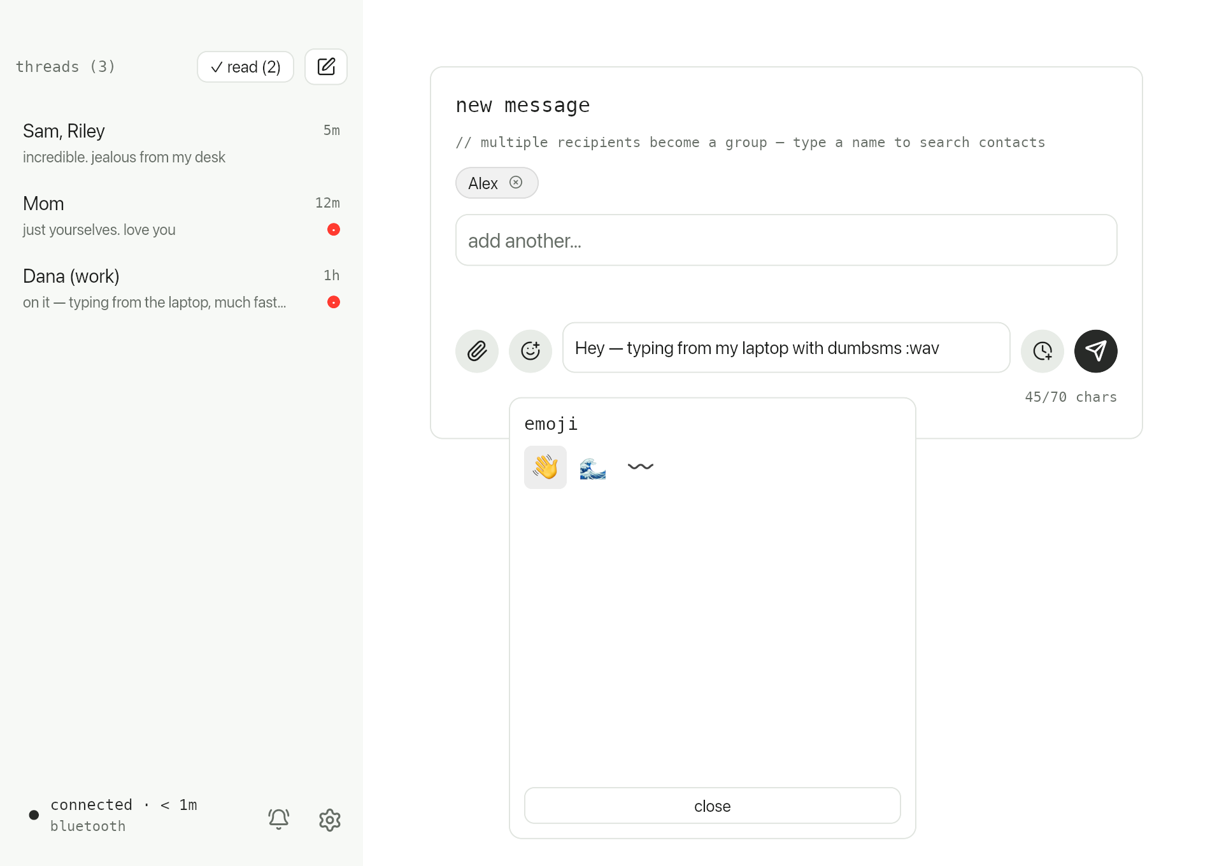Click the 12m timestamp on Mom thread

click(327, 202)
